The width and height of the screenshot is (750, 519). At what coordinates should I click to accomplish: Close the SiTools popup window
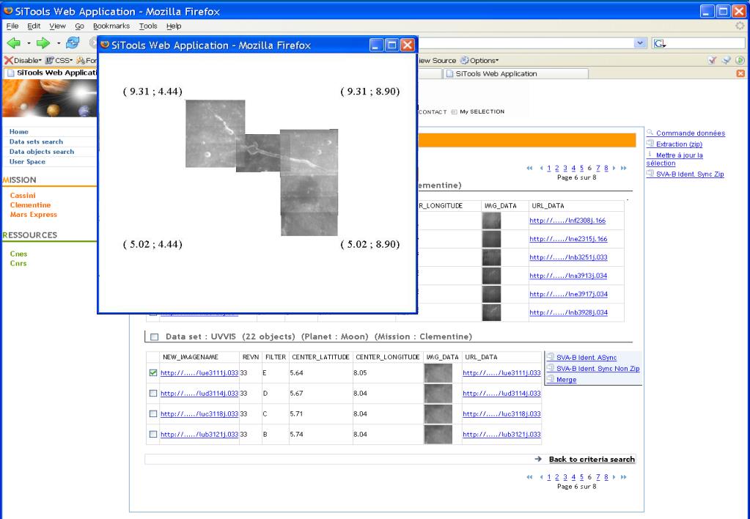coord(407,45)
